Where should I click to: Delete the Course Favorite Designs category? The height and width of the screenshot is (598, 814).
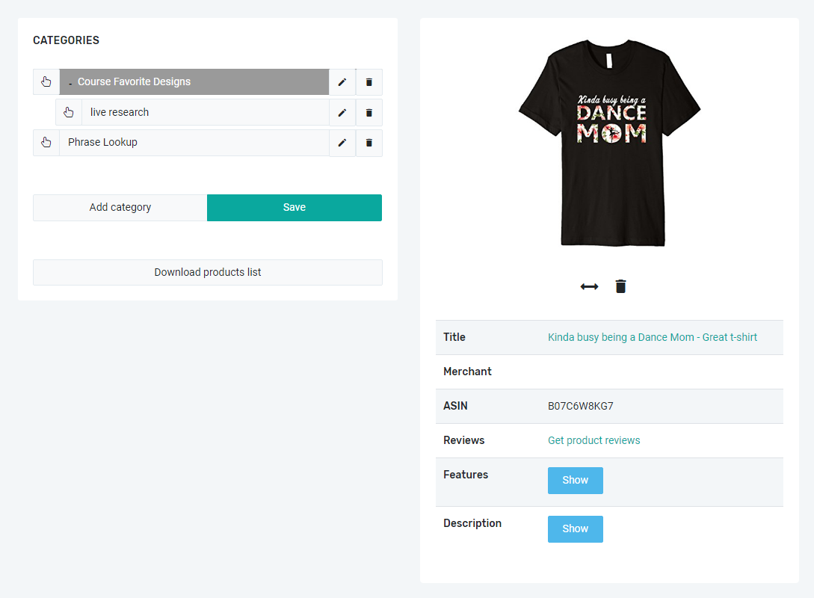pos(369,82)
